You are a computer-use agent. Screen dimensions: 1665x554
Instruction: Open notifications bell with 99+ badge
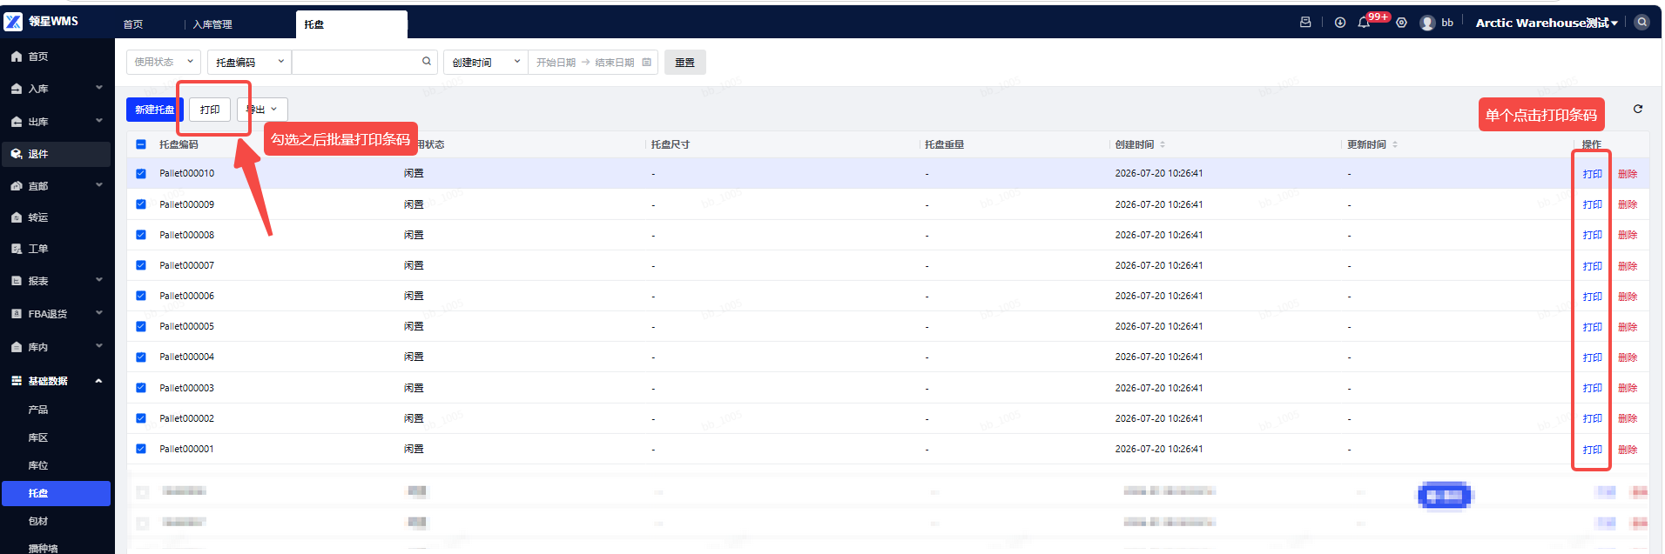coord(1364,23)
